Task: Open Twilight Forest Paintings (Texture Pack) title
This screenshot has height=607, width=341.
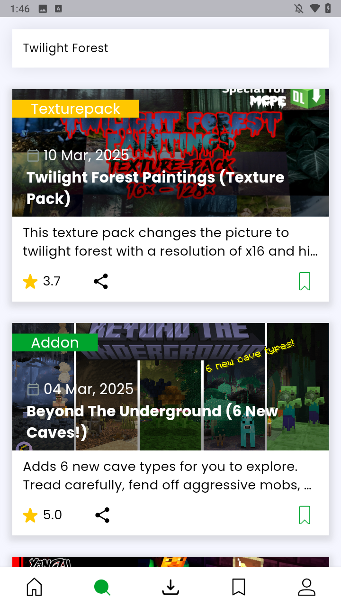Action: pos(155,188)
